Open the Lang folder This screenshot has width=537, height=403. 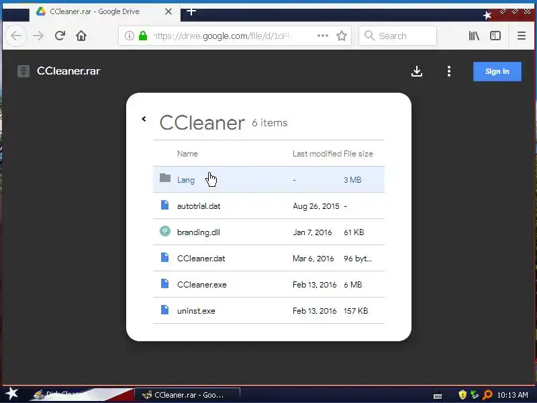[268, 179]
